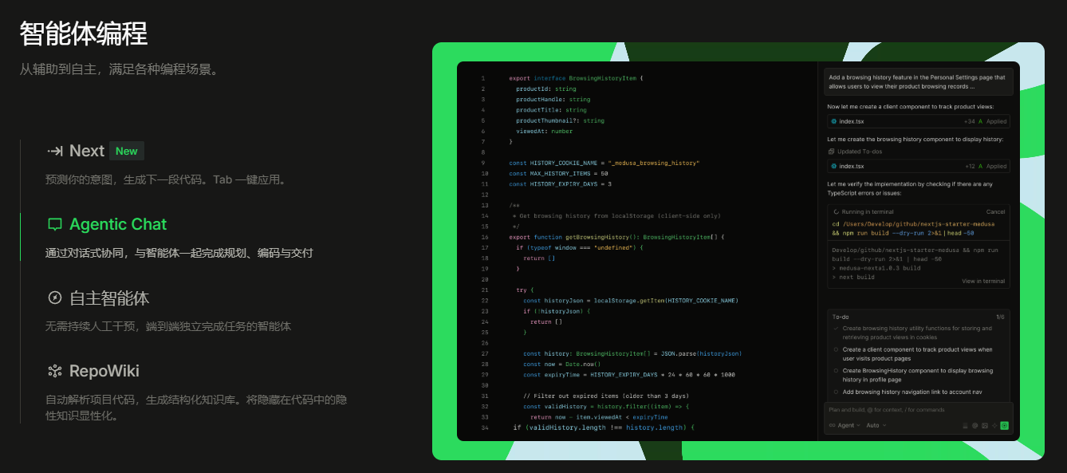Click the View in terminal link
Image resolution: width=1067 pixels, height=473 pixels.
[982, 282]
